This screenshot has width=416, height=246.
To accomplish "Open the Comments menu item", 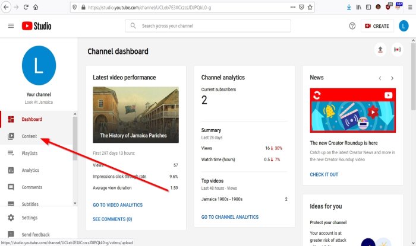I will (36, 187).
